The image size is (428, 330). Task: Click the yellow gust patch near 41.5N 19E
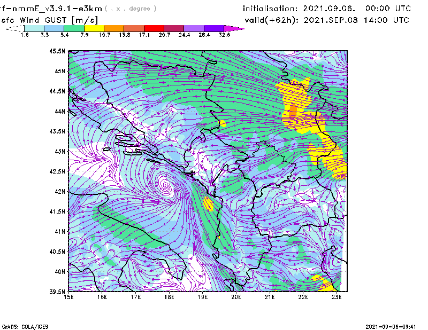(209, 204)
